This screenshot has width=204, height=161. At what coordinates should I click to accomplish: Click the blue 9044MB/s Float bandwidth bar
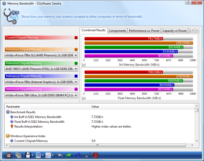(x=129, y=85)
